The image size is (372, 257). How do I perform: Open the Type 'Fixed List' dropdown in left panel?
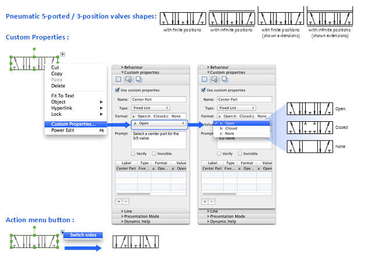pyautogui.click(x=151, y=108)
